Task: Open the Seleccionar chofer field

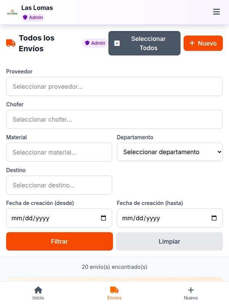Action: [114, 119]
